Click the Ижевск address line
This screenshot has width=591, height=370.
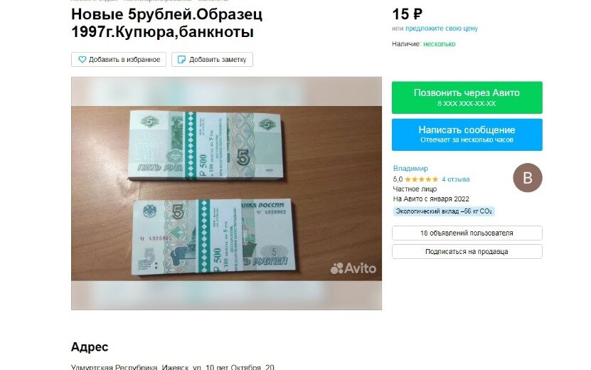[x=173, y=367]
